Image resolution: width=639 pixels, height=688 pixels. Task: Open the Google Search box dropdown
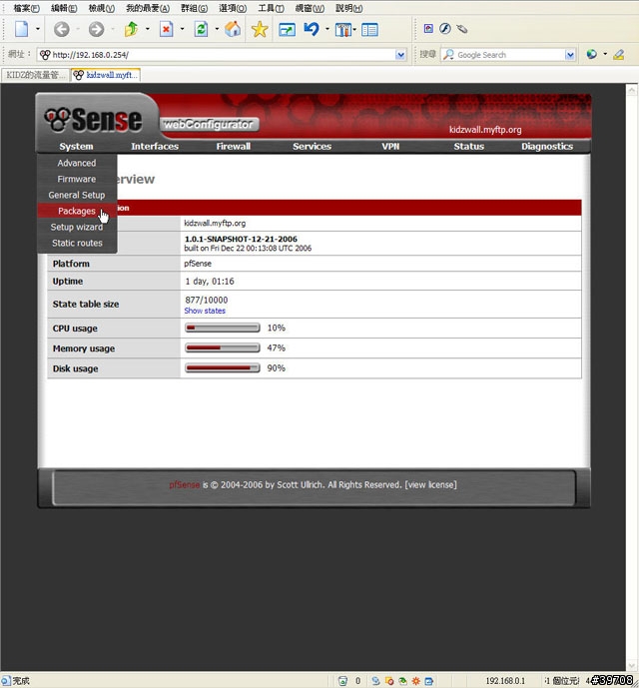(x=570, y=55)
